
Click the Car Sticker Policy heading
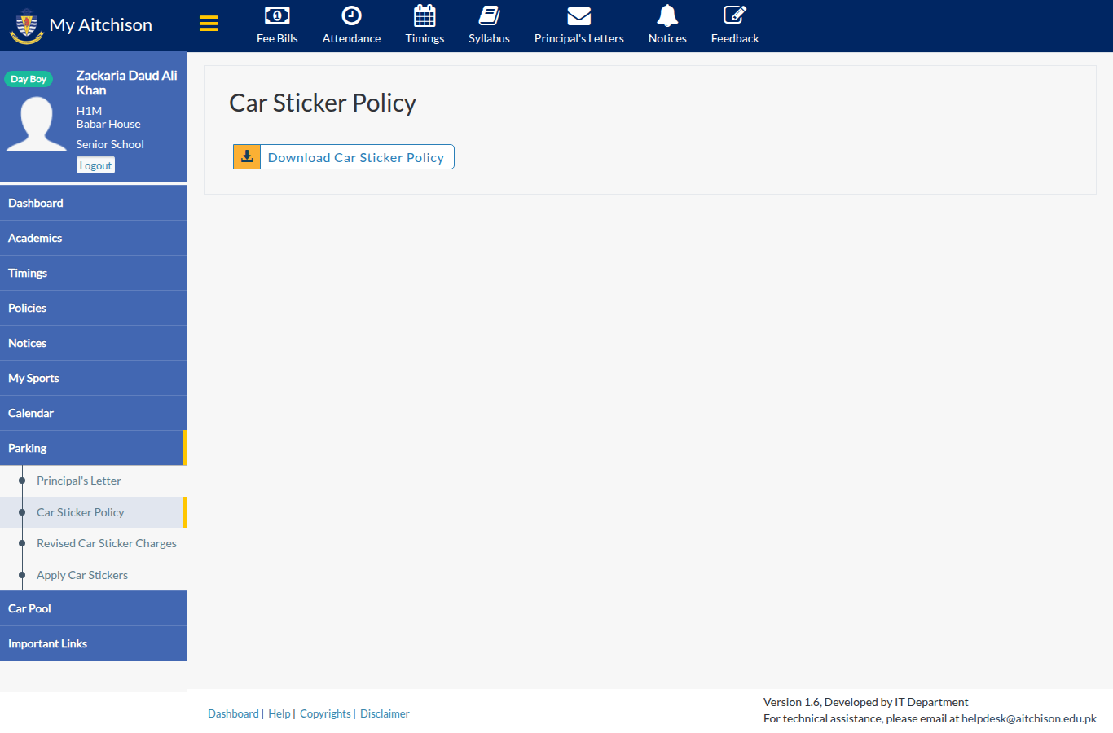323,103
